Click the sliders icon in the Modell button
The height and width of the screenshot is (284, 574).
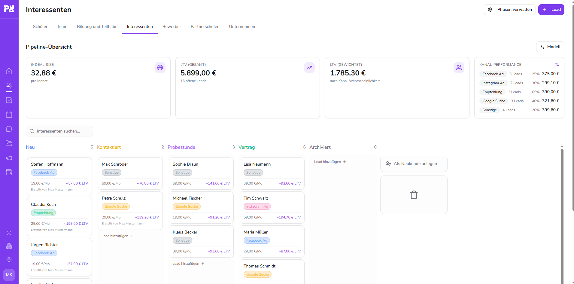pos(542,47)
